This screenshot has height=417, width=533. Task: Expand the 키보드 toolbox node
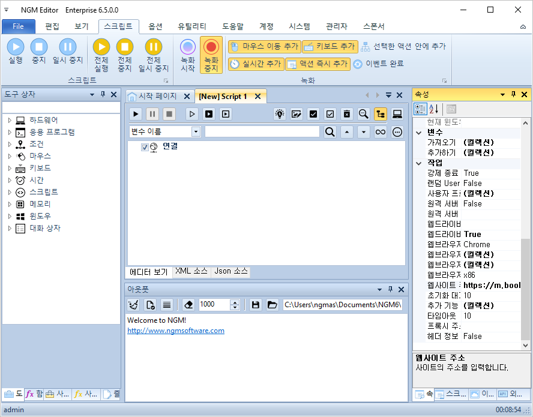(x=10, y=168)
